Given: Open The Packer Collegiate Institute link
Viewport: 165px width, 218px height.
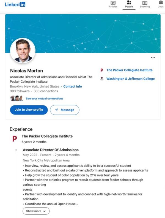Looking at the screenshot, I should click(x=129, y=70).
